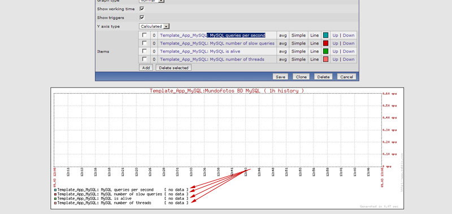452x214 pixels.
Task: Open the Graph type dropdown
Action: [151, 1]
